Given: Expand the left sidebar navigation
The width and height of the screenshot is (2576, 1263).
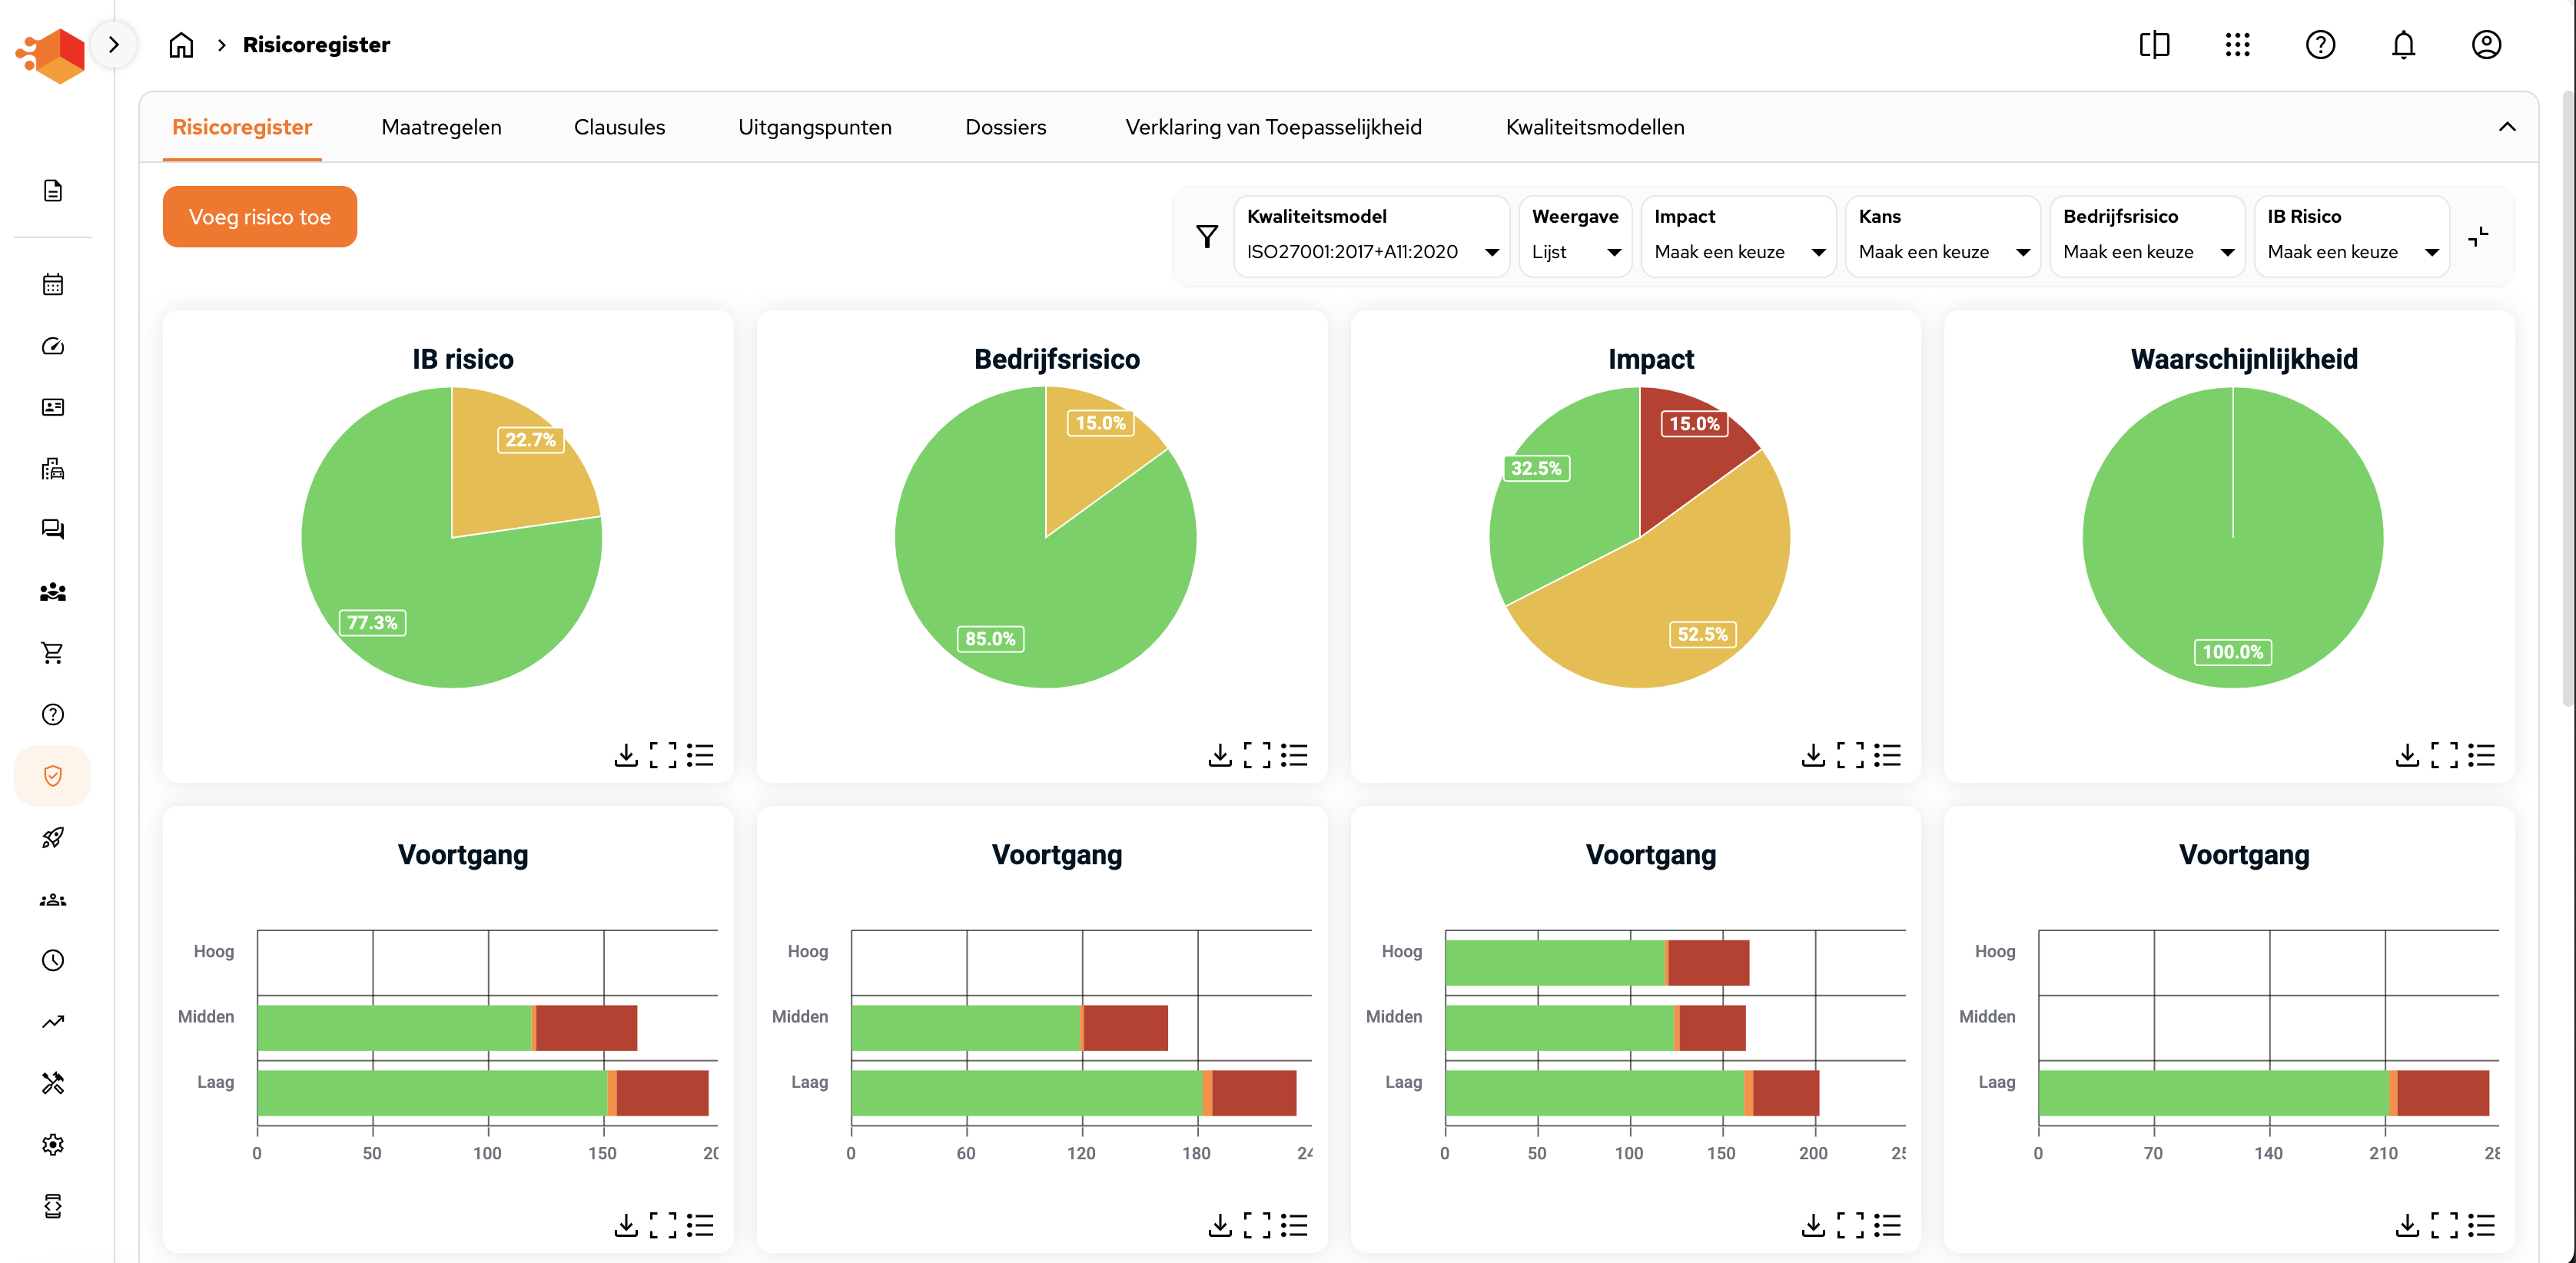Looking at the screenshot, I should coord(114,45).
